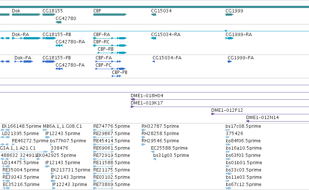309x190 pixels.
Task: Select the DME1-019K17 clone label
Action: click(x=147, y=103)
